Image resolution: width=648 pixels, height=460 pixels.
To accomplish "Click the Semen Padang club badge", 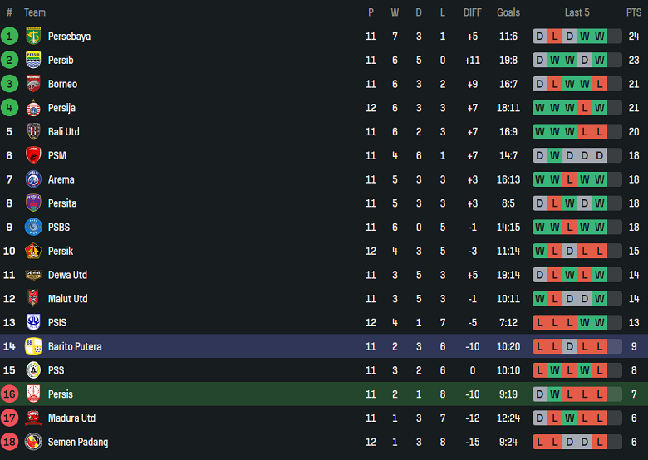I will click(x=33, y=442).
